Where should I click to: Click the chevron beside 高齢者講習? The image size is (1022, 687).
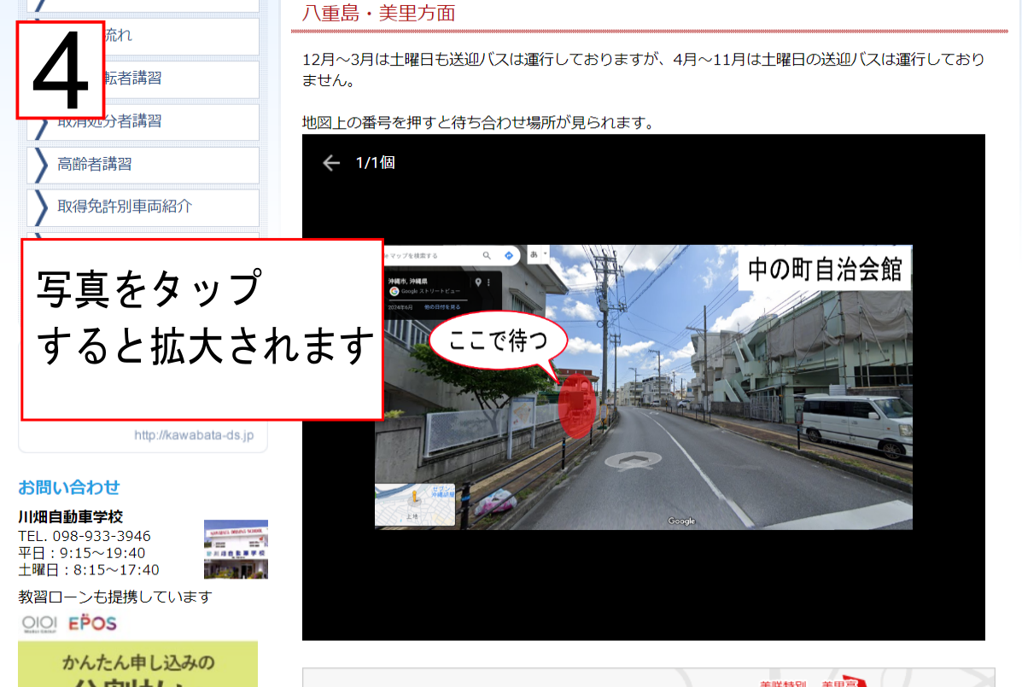coord(41,165)
